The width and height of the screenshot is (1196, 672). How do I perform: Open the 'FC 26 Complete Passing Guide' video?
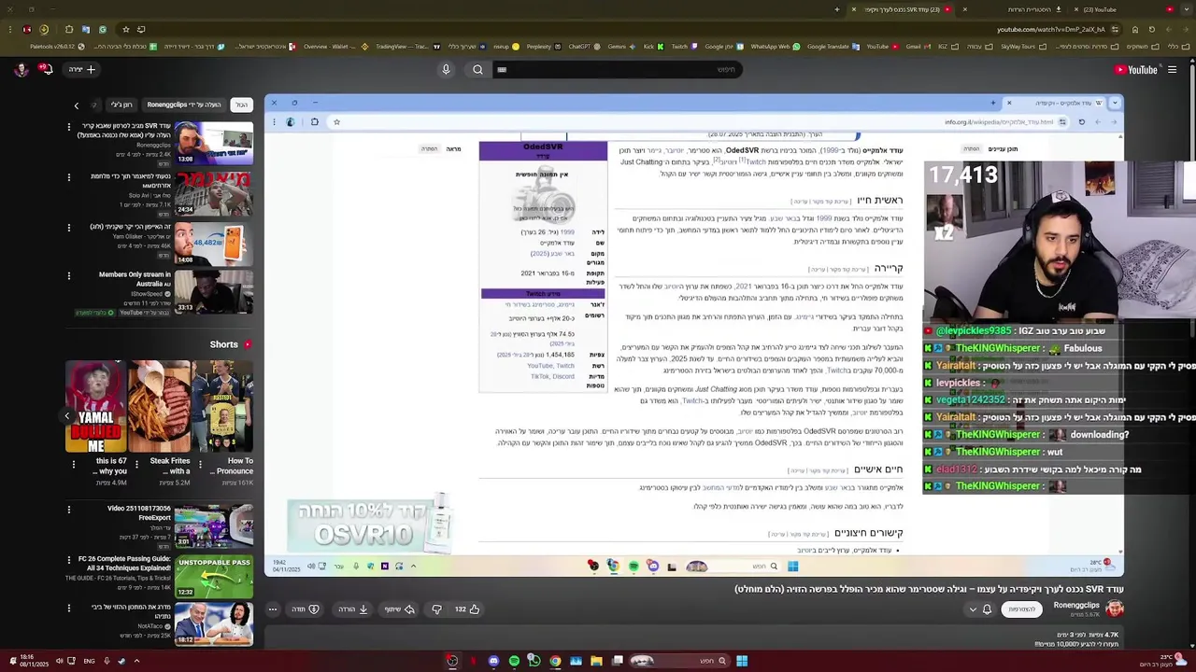(122, 564)
